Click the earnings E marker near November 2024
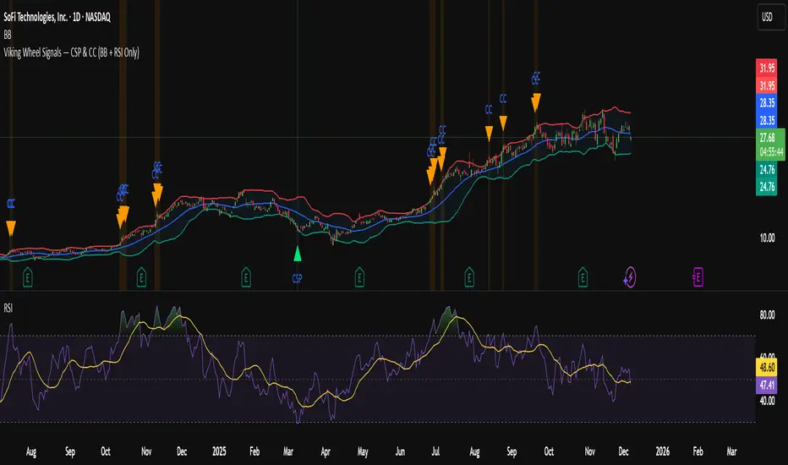The image size is (788, 465). point(141,277)
